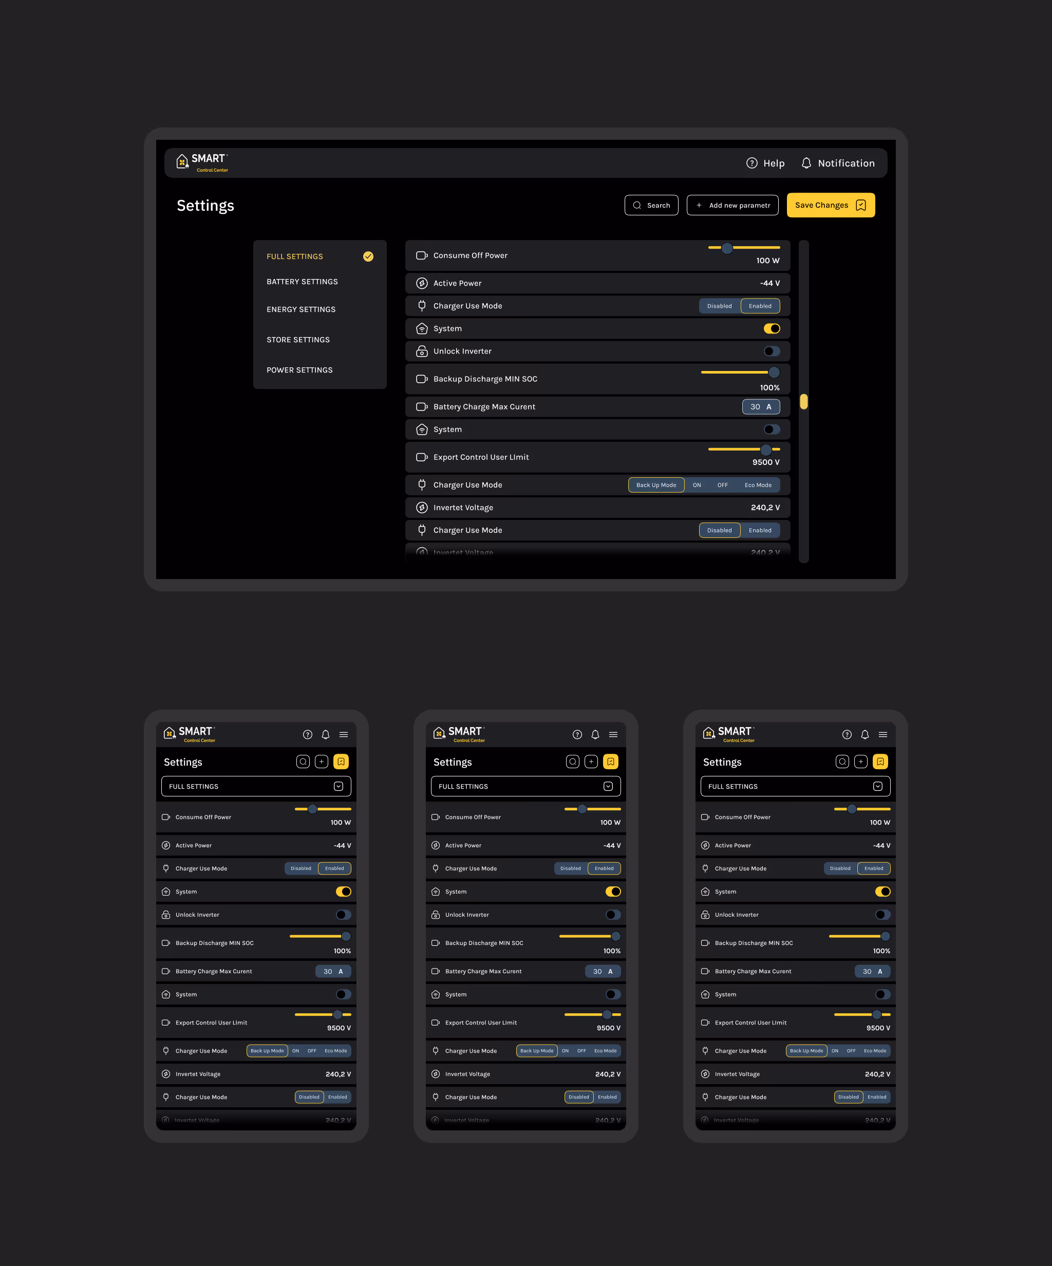Click the yellow vertical scrollbar thumb
The height and width of the screenshot is (1266, 1052).
coord(803,401)
